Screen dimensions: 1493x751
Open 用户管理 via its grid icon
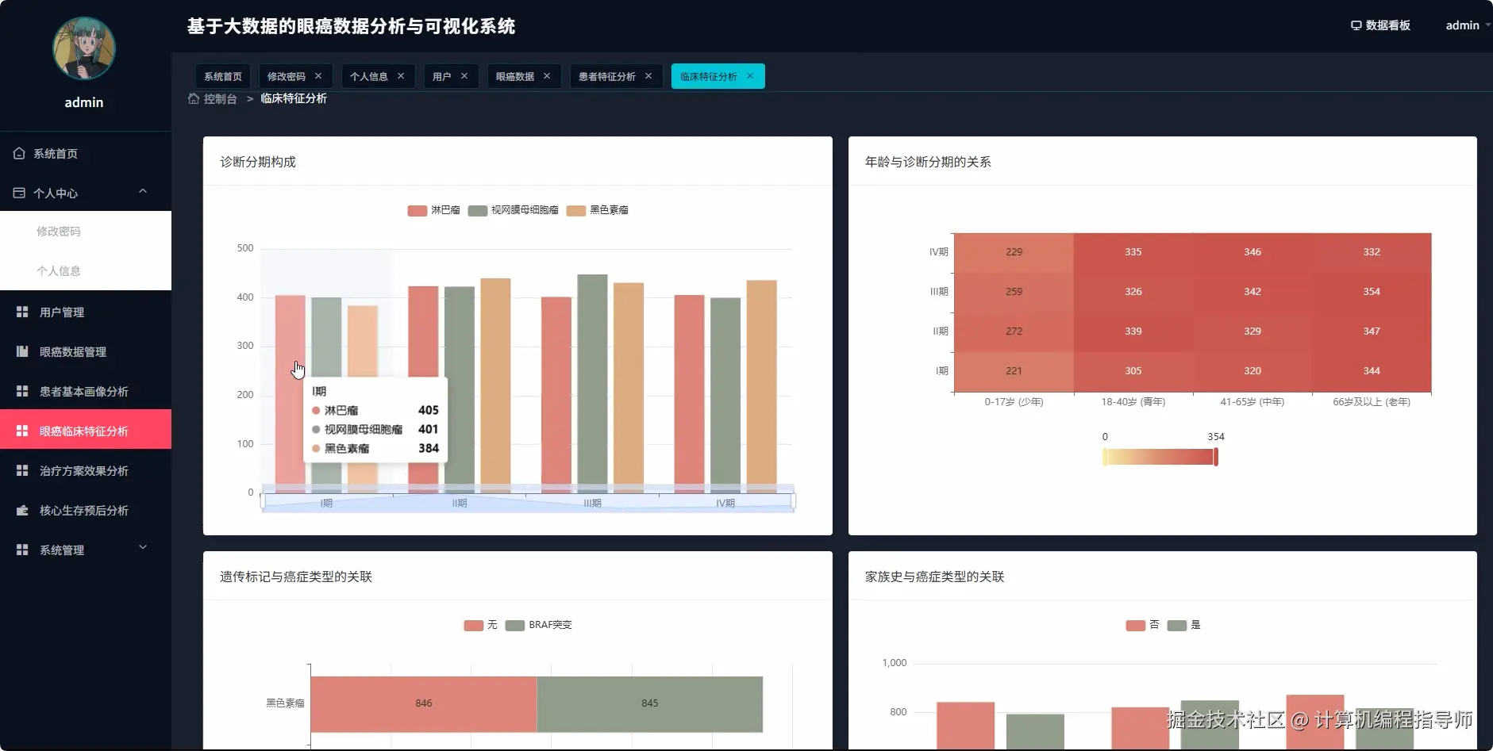(22, 312)
